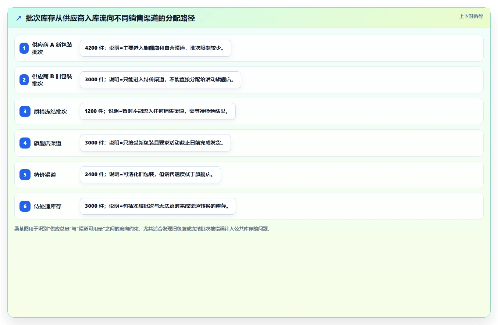Select the 供应商 A 新包装批次 label
498x325 pixels.
(x=52, y=48)
